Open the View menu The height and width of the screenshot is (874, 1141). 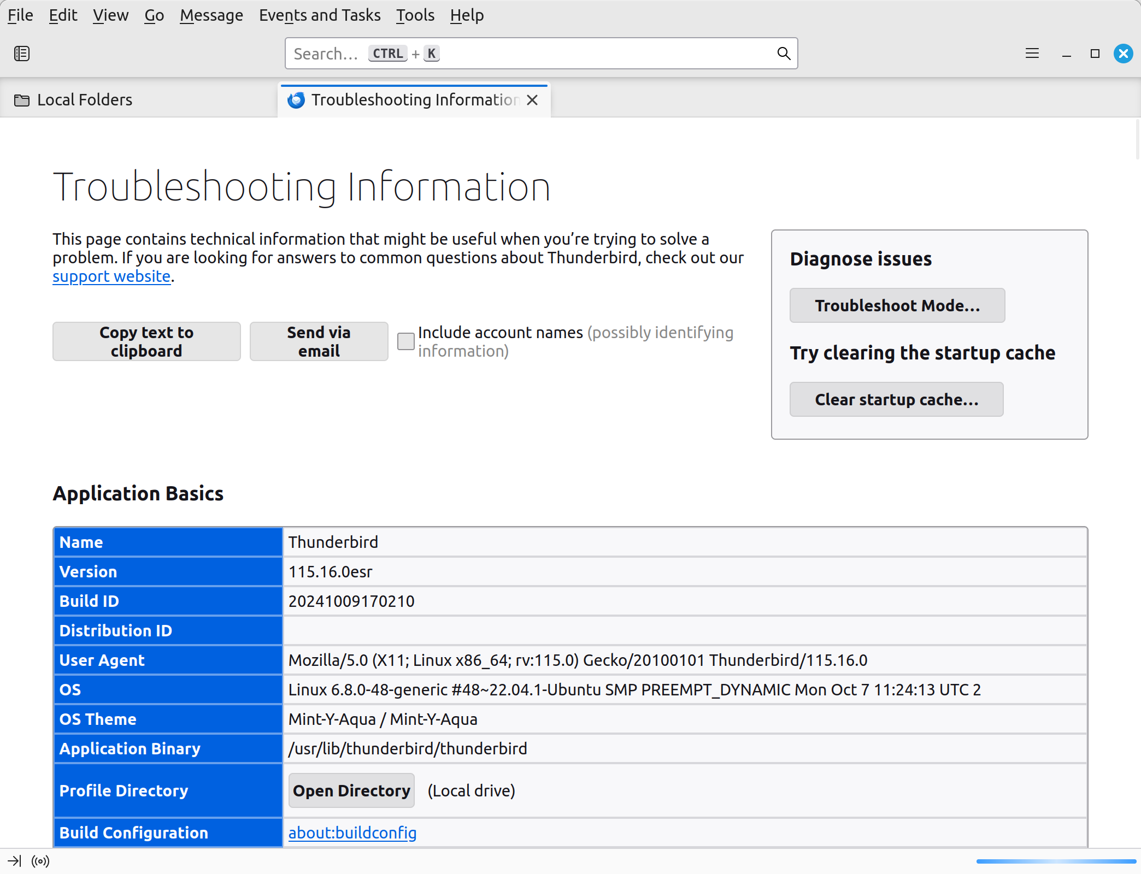tap(110, 15)
